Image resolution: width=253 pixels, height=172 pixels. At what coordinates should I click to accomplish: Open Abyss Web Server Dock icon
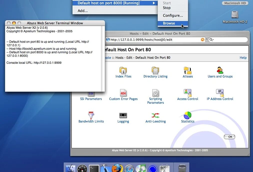click(152, 168)
